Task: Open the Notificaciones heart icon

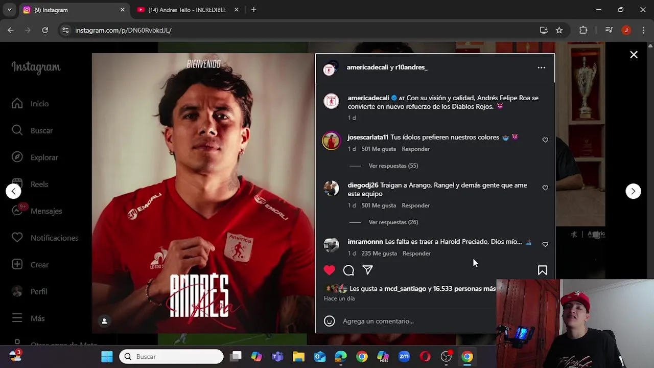Action: [x=17, y=238]
